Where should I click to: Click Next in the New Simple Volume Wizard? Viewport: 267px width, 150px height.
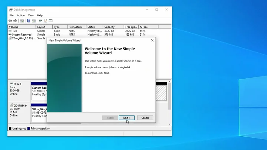point(126,118)
